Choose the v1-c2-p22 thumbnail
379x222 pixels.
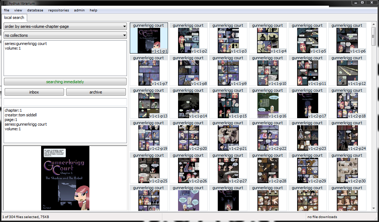[268, 136]
